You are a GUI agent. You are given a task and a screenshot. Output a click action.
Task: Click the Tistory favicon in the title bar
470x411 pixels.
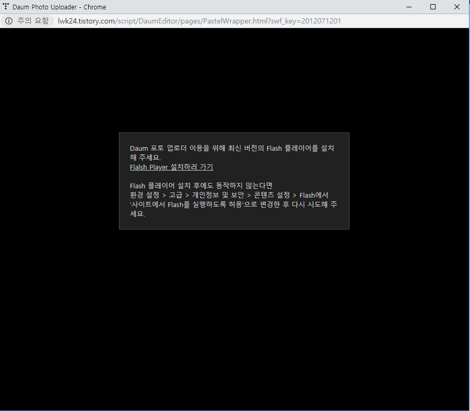tap(6, 6)
